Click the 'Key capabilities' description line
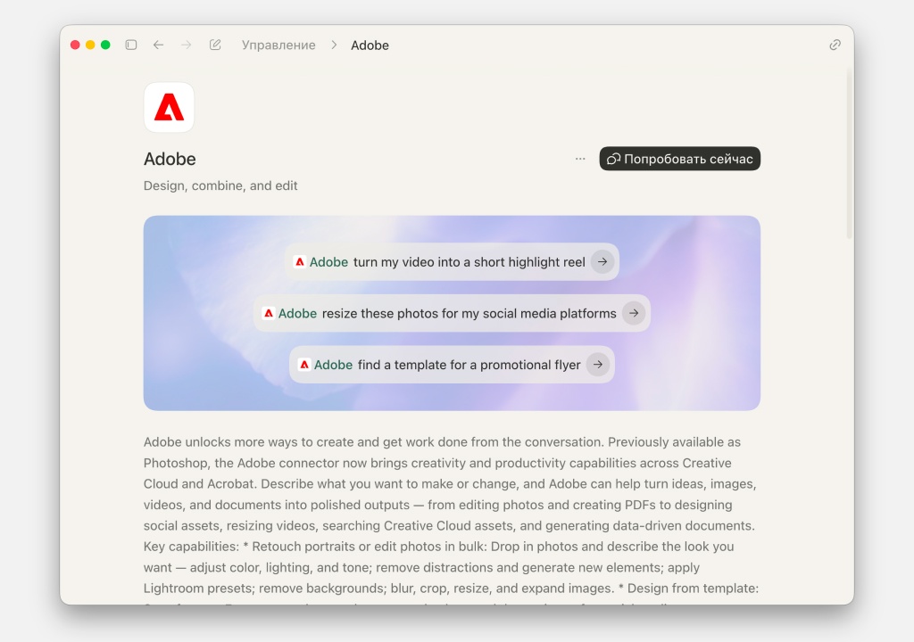Viewport: 914px width, 642px height. (438, 546)
